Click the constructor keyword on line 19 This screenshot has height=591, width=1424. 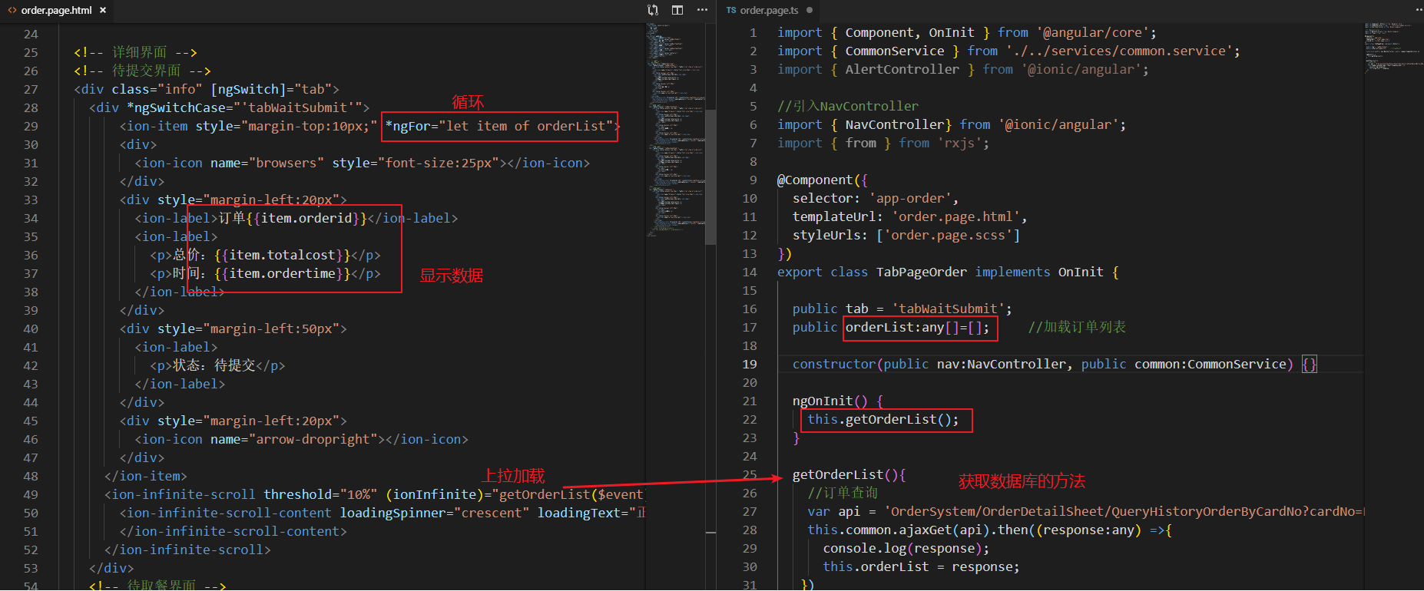(x=834, y=364)
